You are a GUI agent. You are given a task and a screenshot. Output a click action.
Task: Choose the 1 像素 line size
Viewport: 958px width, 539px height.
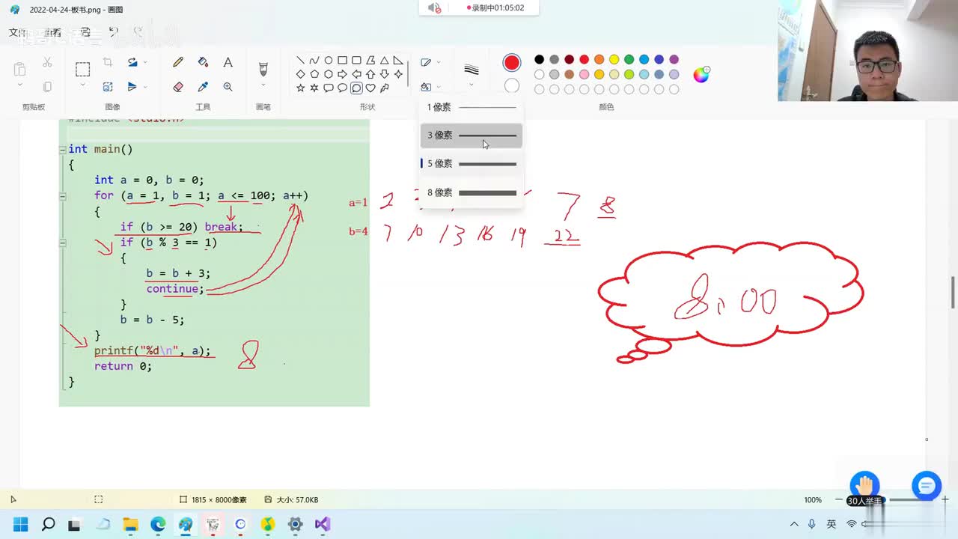coord(472,107)
